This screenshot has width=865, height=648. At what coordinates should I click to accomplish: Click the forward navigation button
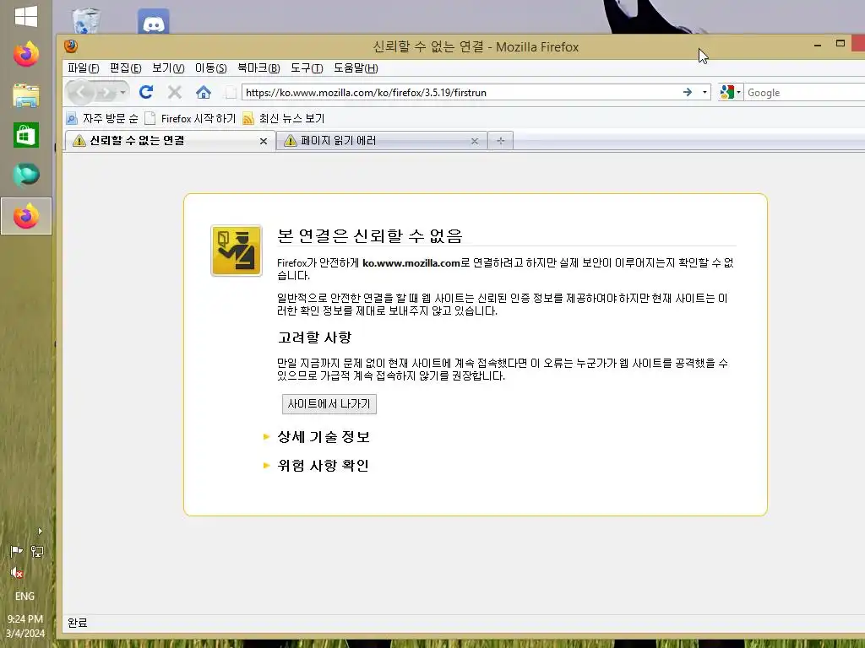[106, 93]
